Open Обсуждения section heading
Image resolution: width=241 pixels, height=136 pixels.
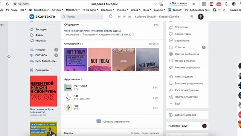(72, 25)
